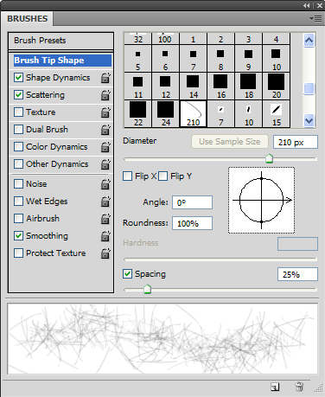Image resolution: width=325 pixels, height=397 pixels.
Task: Open the Brush Presets section
Action: tap(61, 41)
